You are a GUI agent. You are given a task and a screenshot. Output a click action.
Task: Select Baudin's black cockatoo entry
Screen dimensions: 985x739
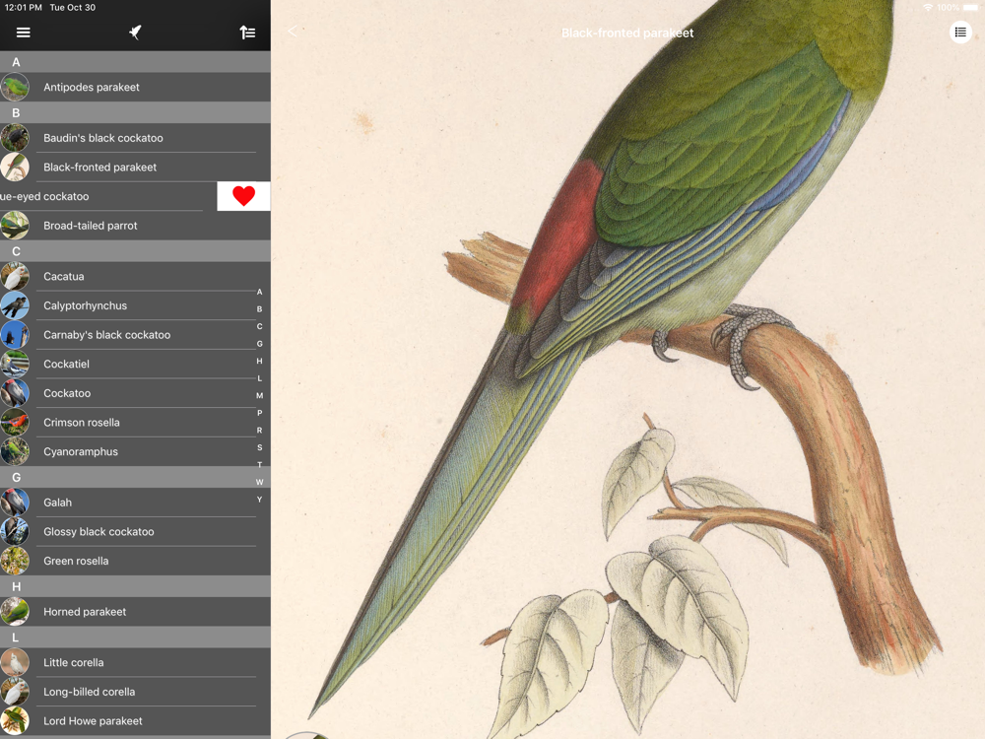coord(135,138)
